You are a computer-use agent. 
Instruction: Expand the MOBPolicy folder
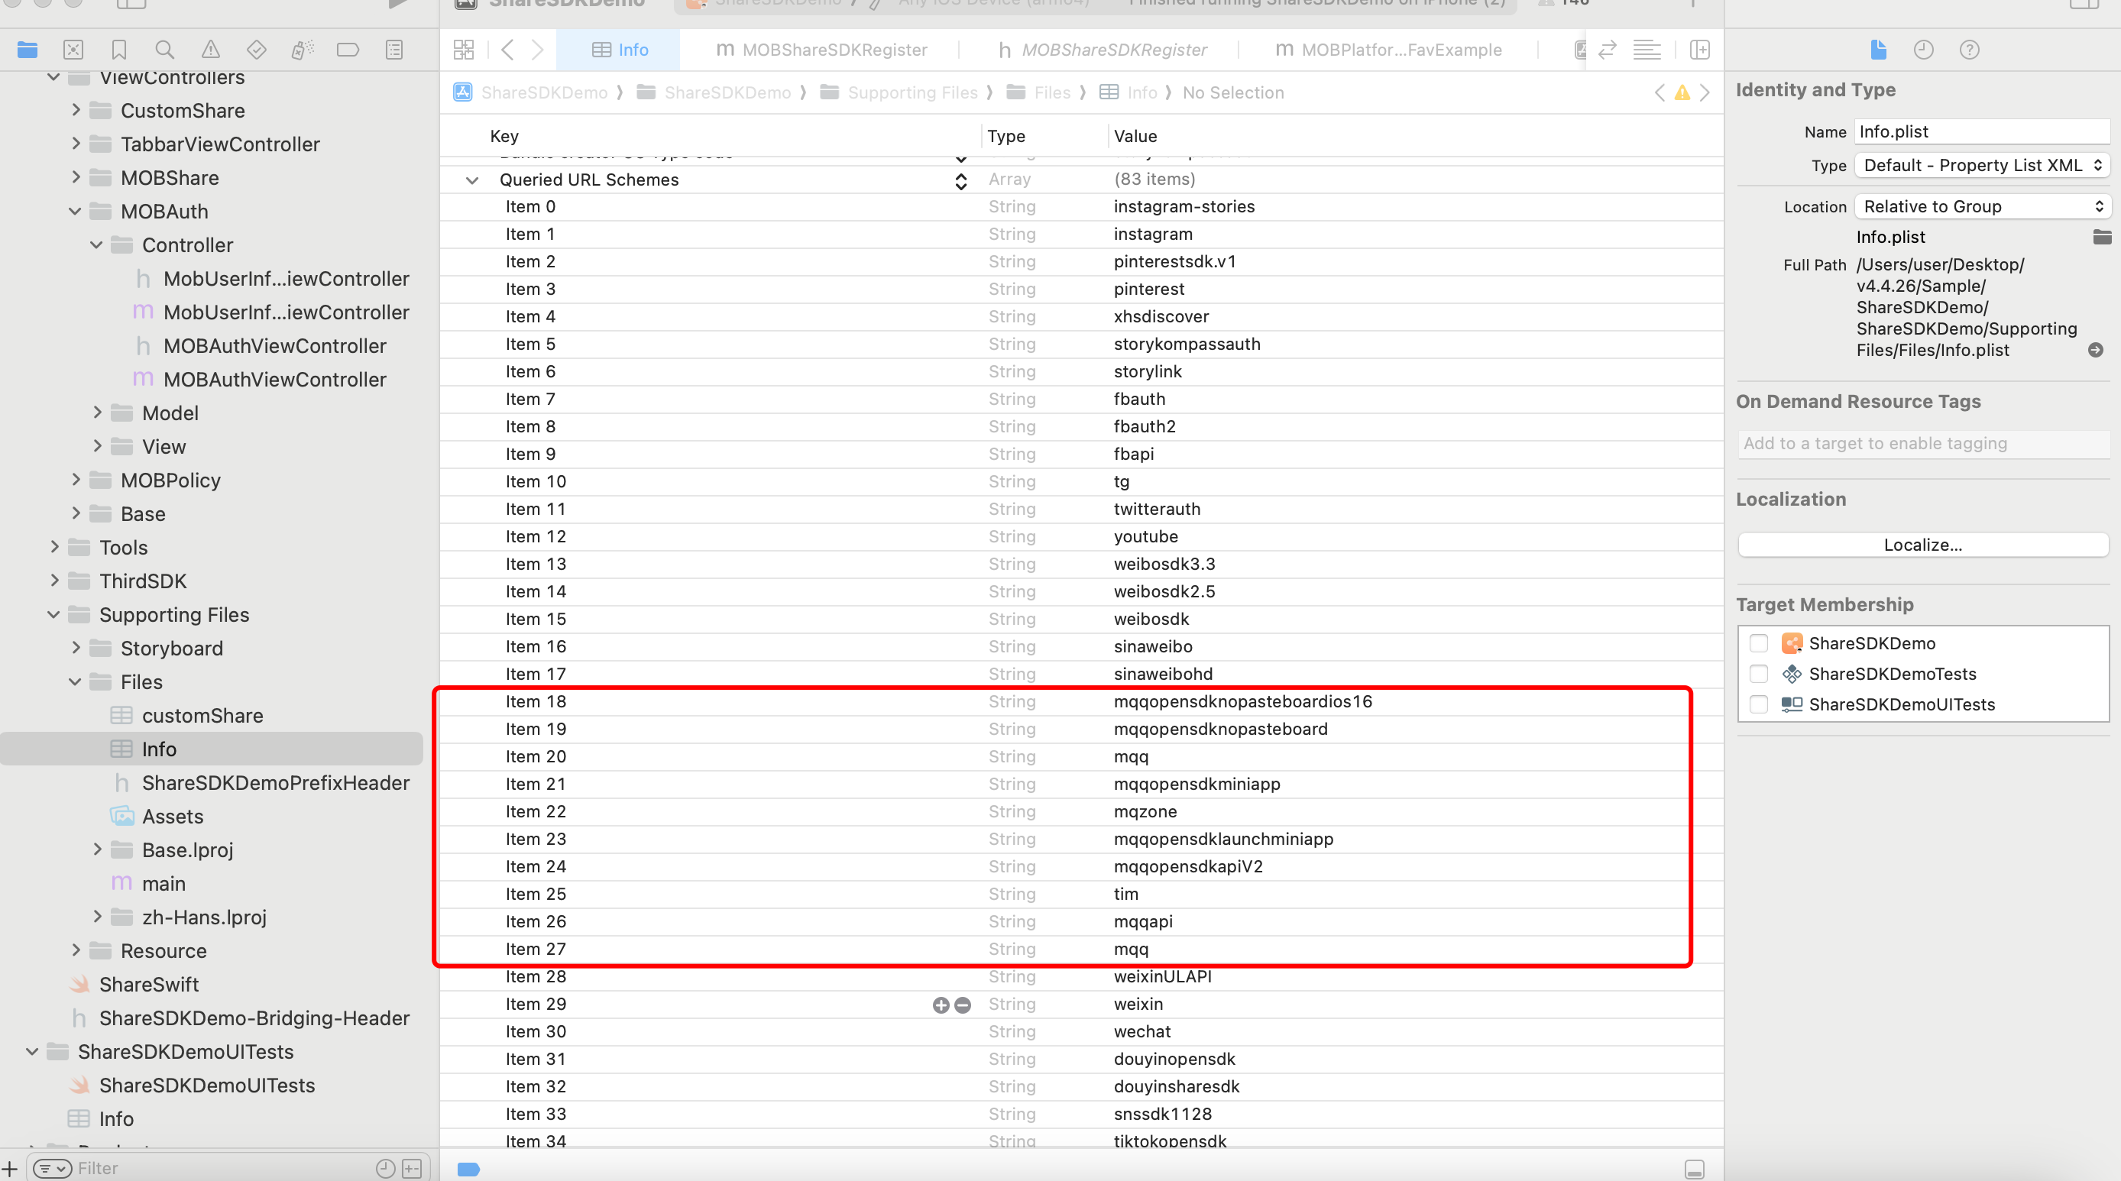click(76, 480)
